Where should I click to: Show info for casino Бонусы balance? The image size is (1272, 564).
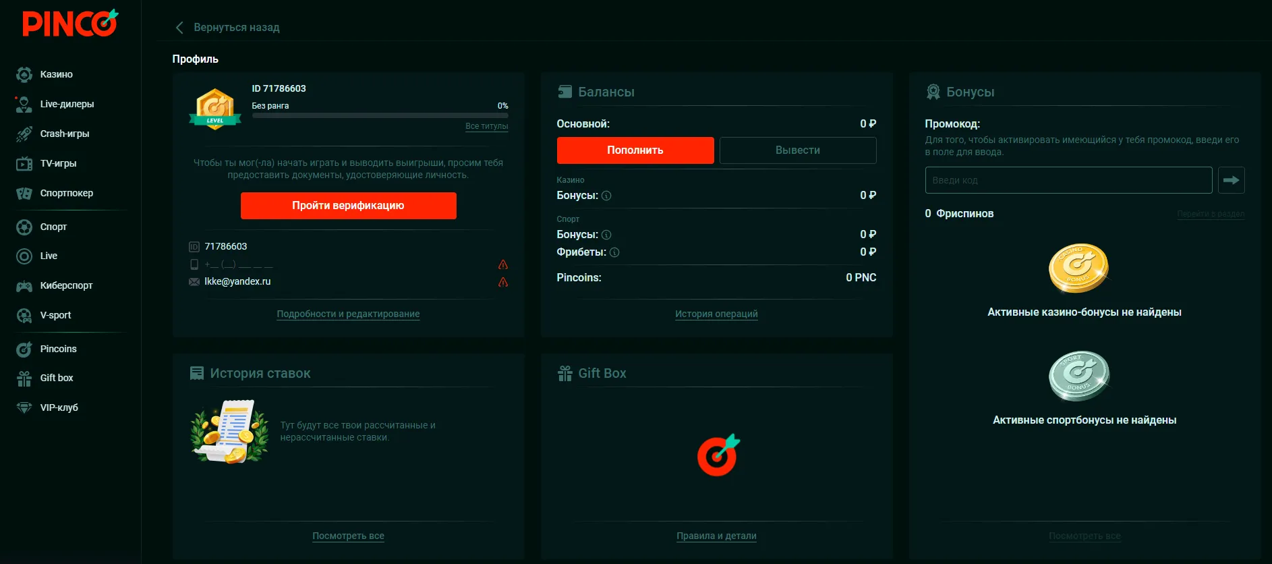click(606, 196)
